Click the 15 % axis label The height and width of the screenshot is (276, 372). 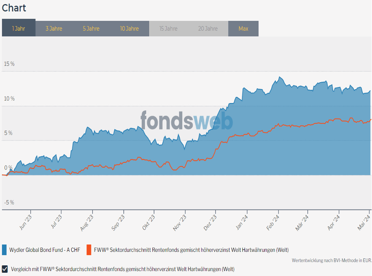click(9, 64)
